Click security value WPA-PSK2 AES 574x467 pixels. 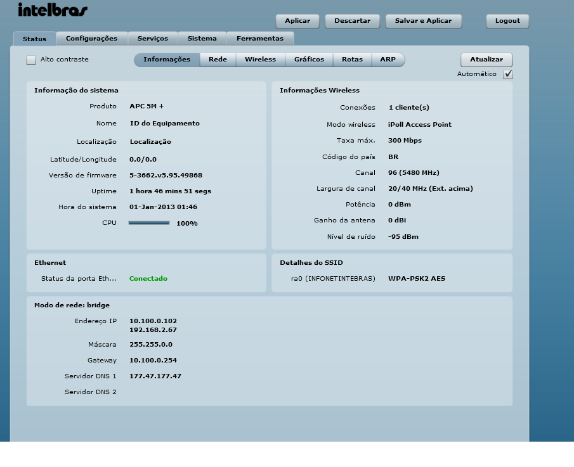pyautogui.click(x=417, y=279)
